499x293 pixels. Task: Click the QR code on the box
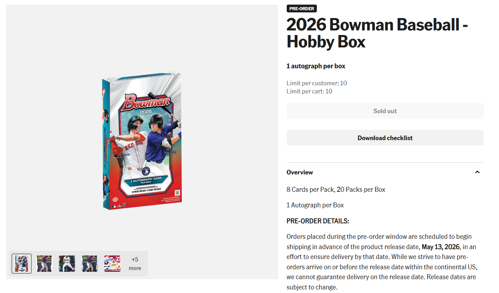[178, 193]
